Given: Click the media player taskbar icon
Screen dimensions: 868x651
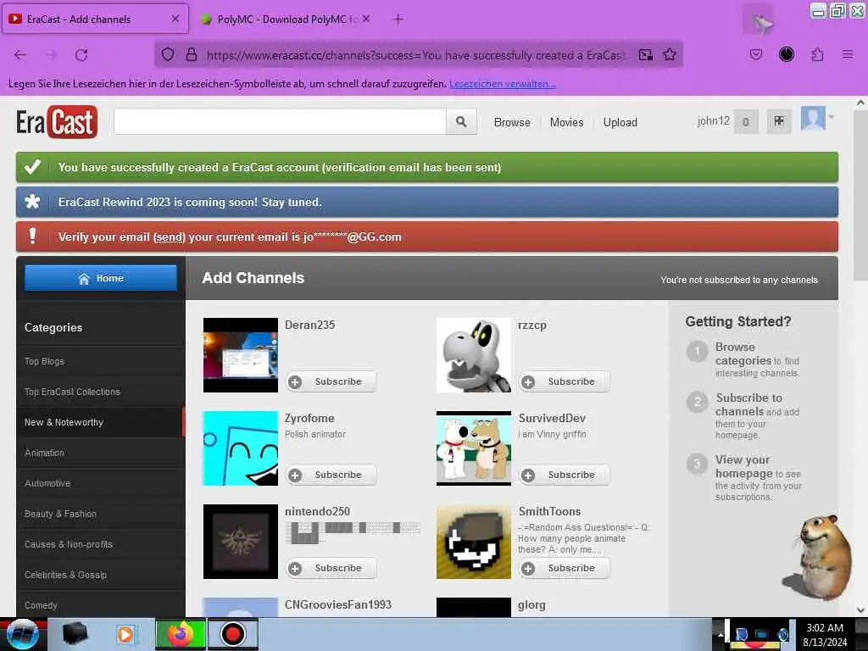Looking at the screenshot, I should pyautogui.click(x=126, y=634).
